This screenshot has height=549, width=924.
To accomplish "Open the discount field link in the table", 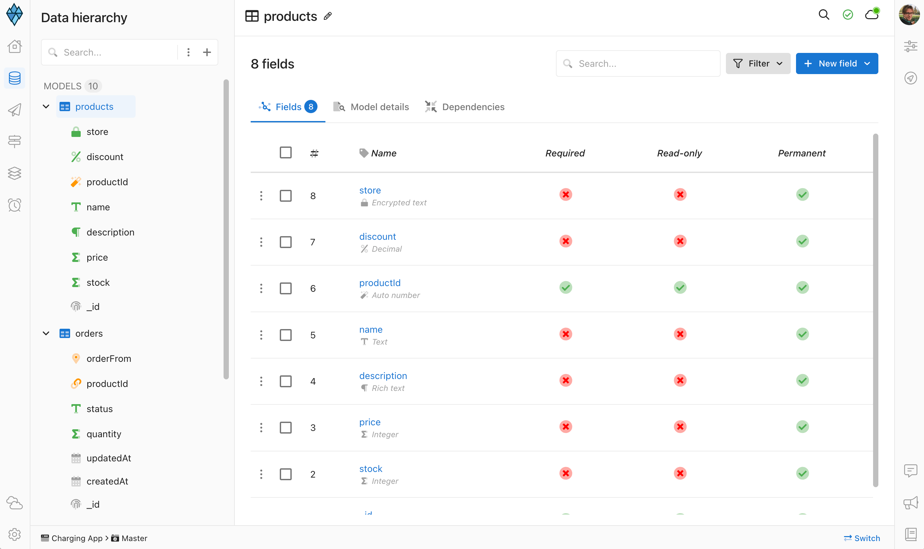I will coord(377,236).
